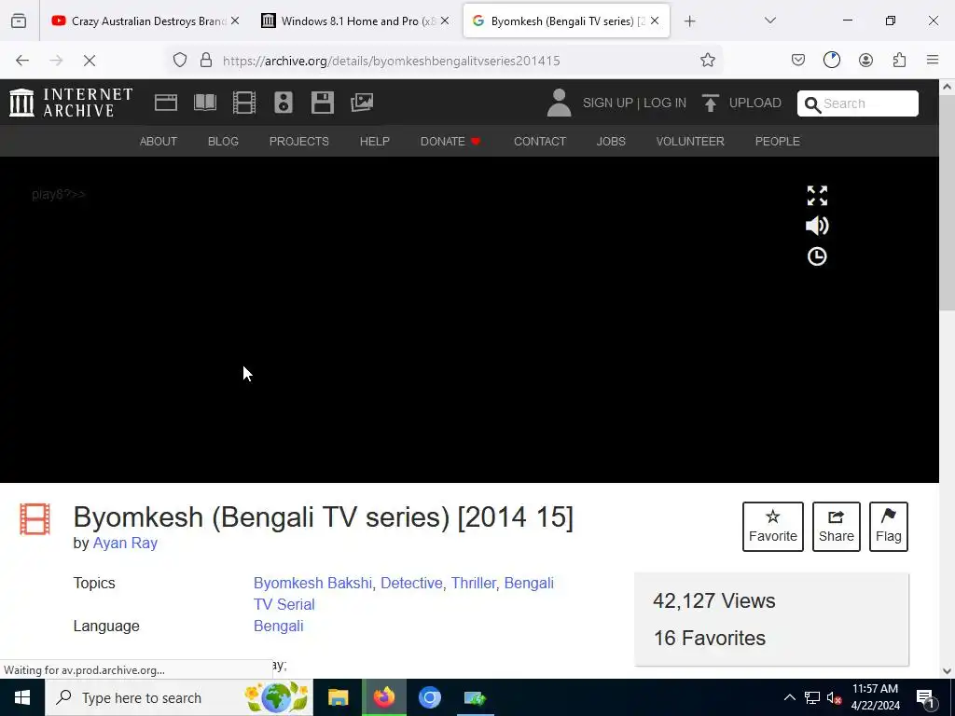This screenshot has width=955, height=716.
Task: Open the Ayan Ray author link
Action: [x=125, y=543]
